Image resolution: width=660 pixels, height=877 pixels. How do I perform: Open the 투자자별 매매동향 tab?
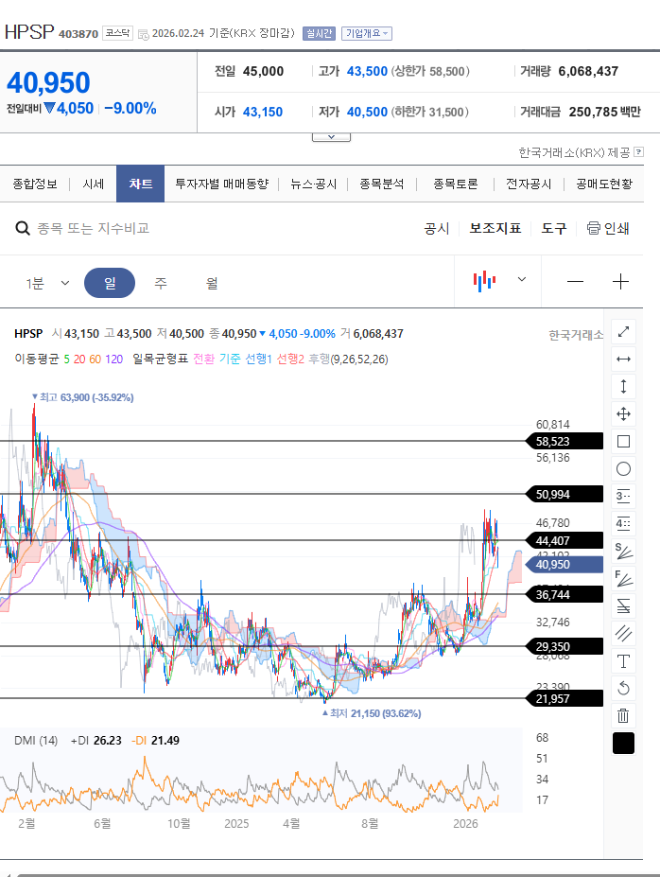tap(222, 184)
